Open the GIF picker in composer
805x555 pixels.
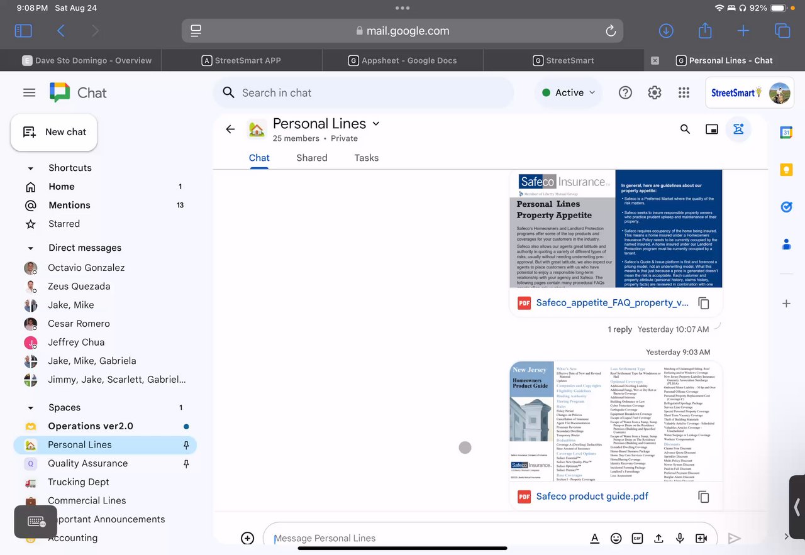point(637,538)
